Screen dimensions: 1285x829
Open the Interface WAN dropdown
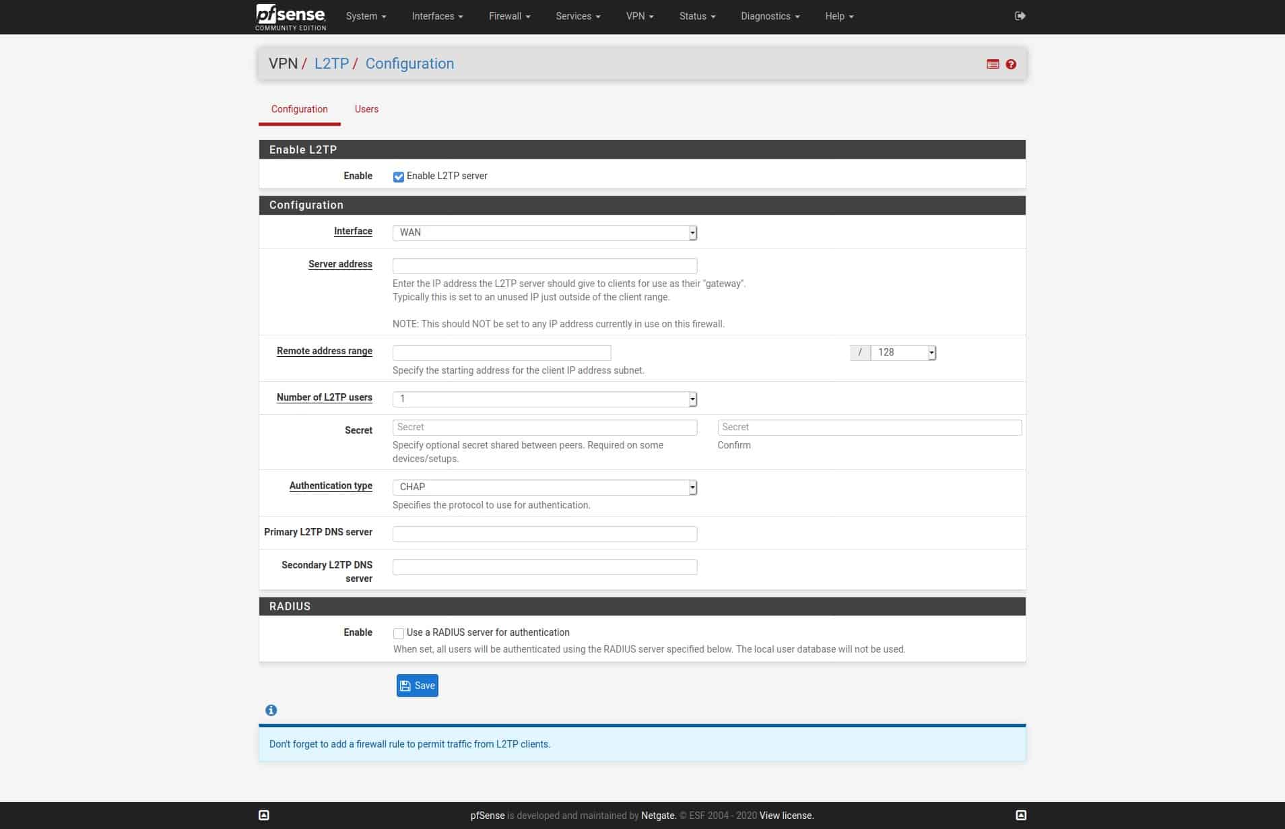coord(545,232)
